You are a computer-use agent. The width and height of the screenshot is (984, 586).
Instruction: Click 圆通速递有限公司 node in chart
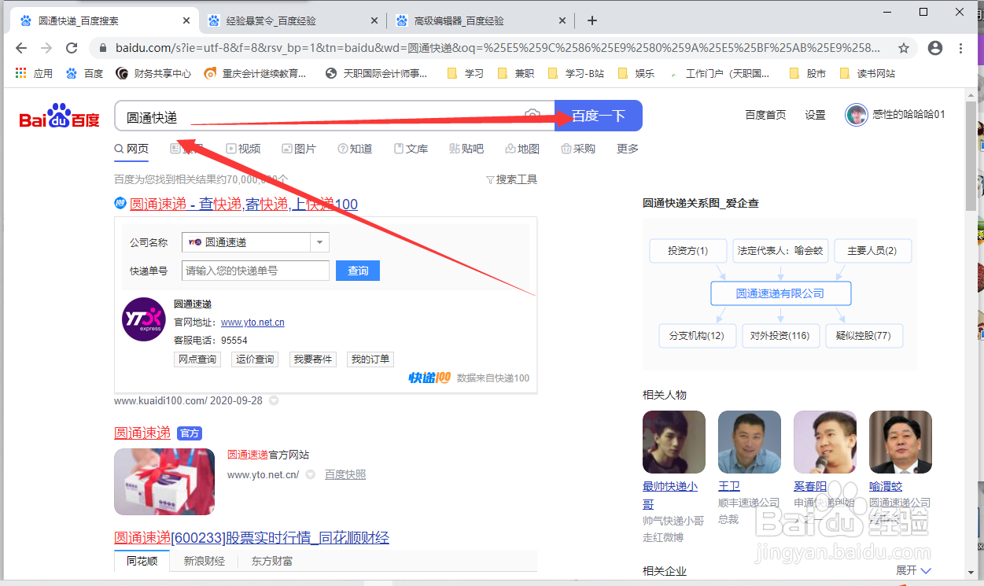click(780, 293)
